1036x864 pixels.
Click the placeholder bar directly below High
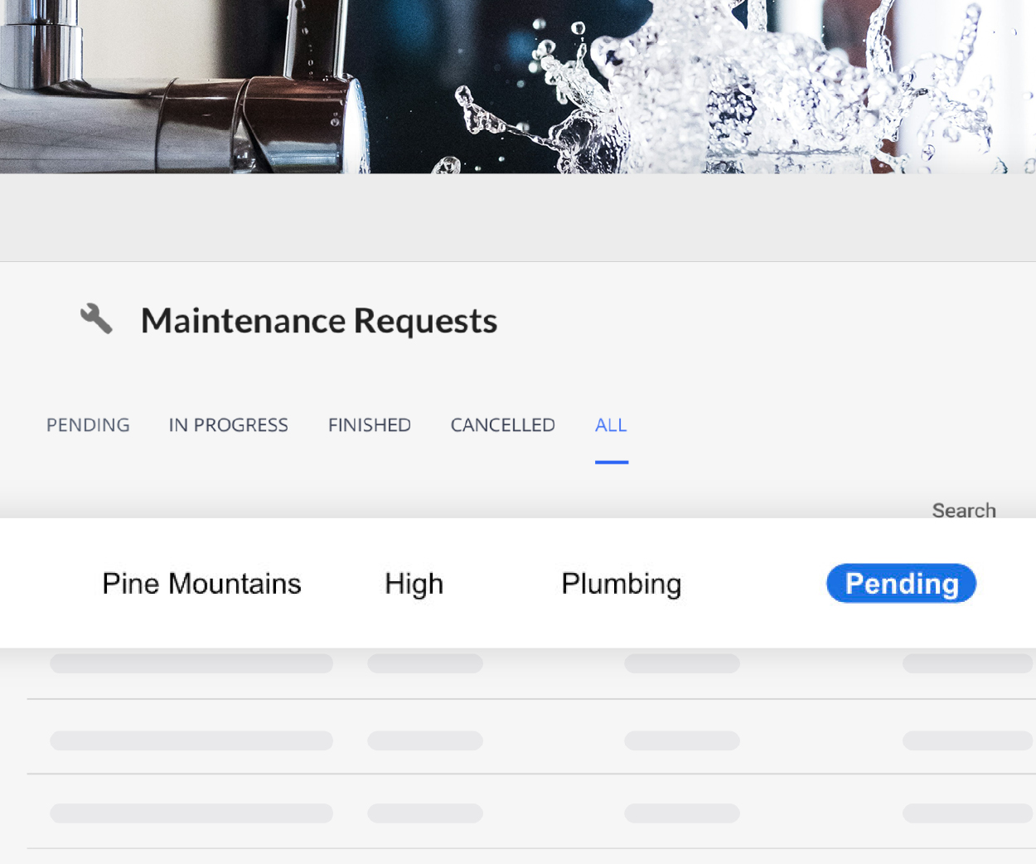pyautogui.click(x=424, y=663)
